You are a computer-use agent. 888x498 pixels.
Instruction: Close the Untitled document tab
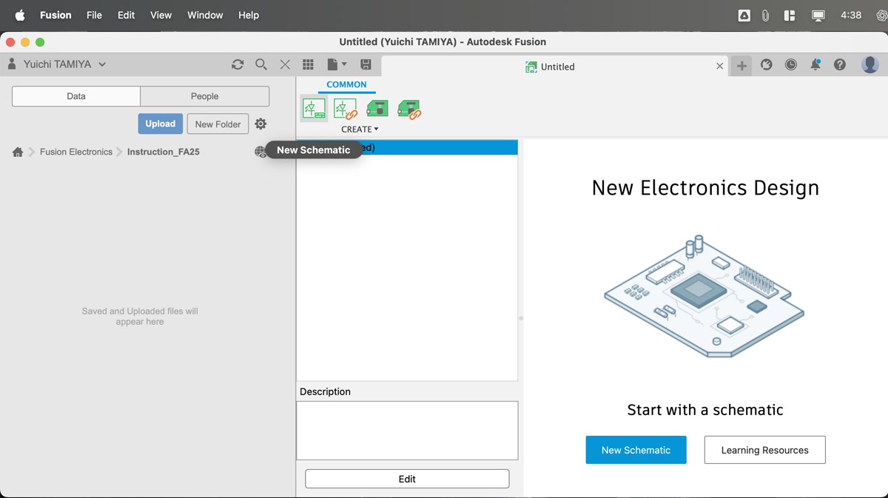719,66
